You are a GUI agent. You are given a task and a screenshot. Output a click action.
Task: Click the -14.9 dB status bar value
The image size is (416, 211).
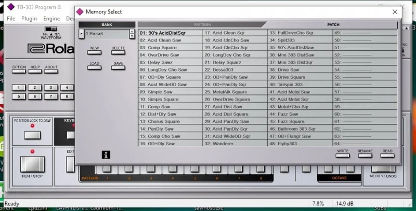pyautogui.click(x=344, y=204)
